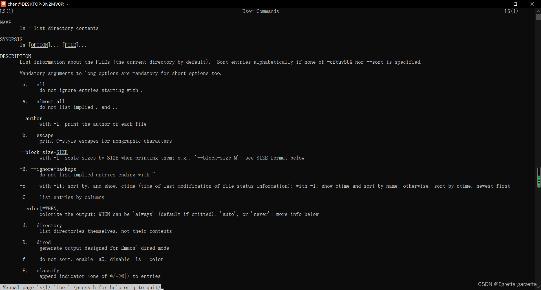Click 'ls - list directory contents' text

coord(59,28)
